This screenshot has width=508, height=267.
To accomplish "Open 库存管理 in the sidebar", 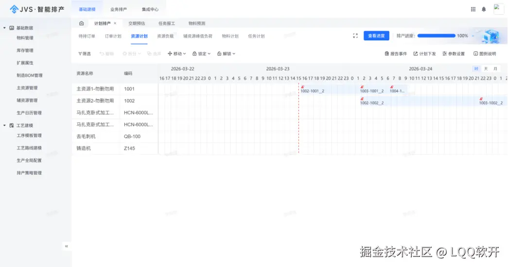I will [25, 50].
